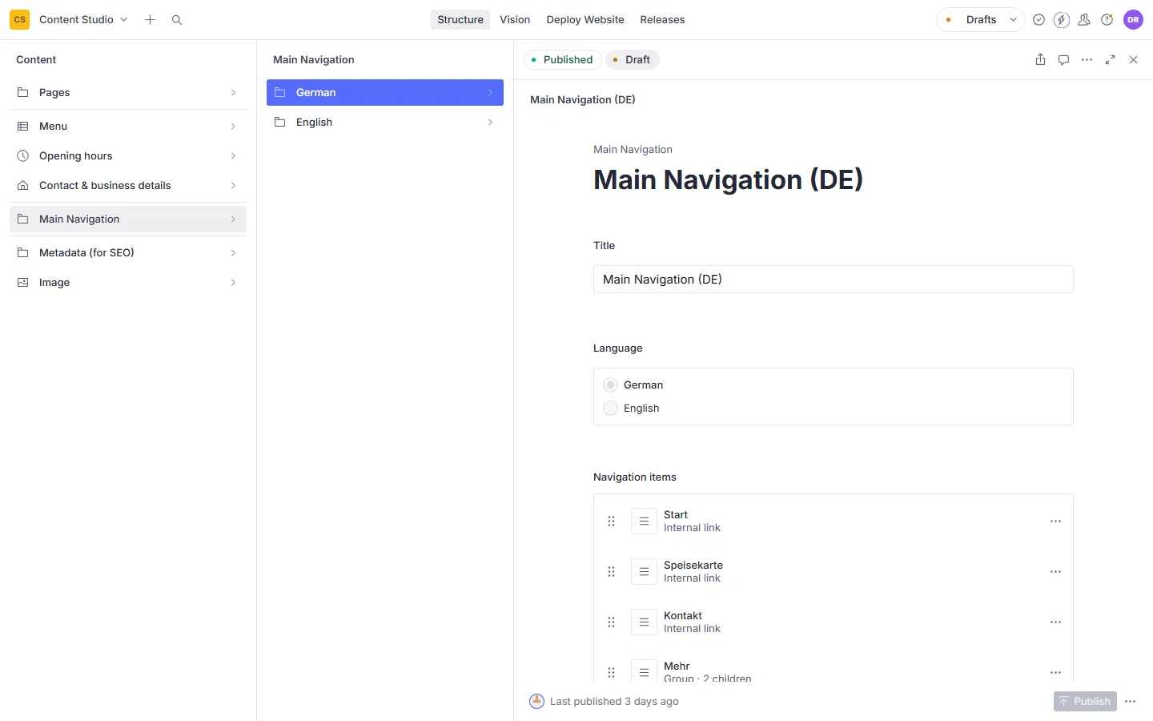Open the Content Studio workspace dropdown
Image resolution: width=1153 pixels, height=721 pixels.
point(83,20)
